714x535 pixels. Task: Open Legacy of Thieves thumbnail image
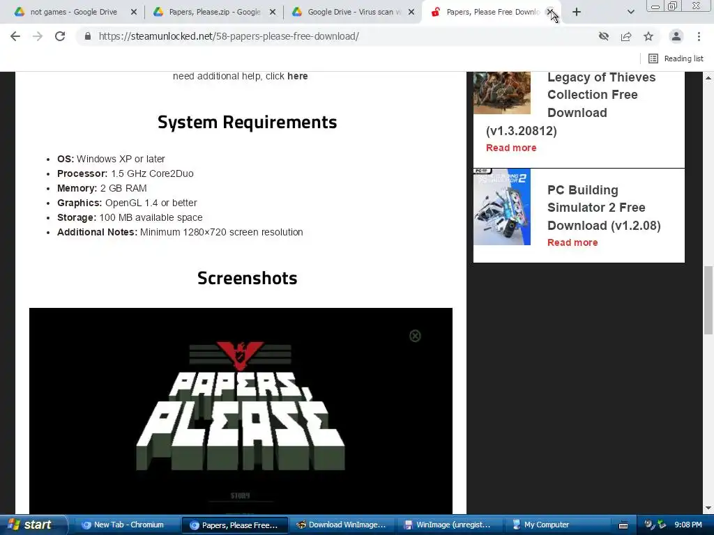pyautogui.click(x=502, y=93)
